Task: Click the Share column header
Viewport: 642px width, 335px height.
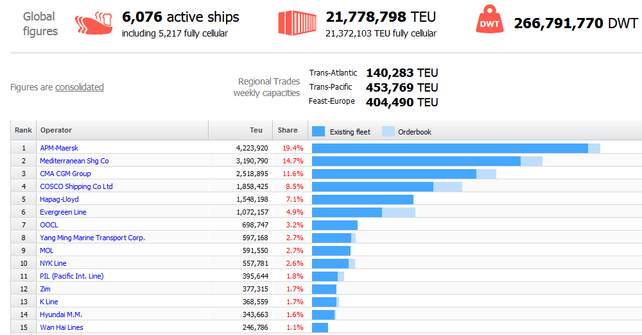Action: (x=288, y=130)
